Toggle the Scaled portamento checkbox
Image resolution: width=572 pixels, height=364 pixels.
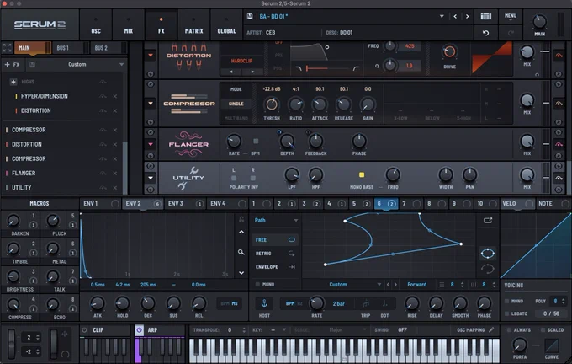[543, 330]
